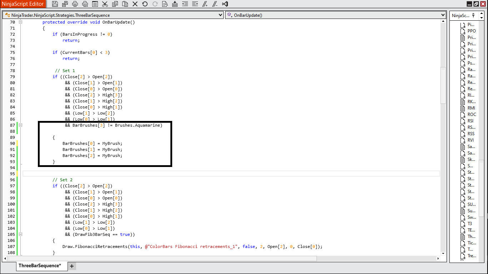Comment out the selected lines

[205, 4]
